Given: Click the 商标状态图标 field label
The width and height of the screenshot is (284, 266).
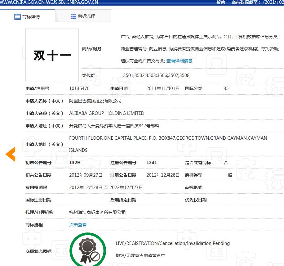Looking at the screenshot, I should click(38, 251).
